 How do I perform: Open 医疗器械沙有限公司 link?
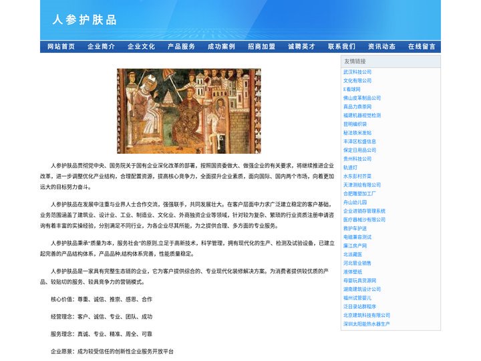[365, 219]
